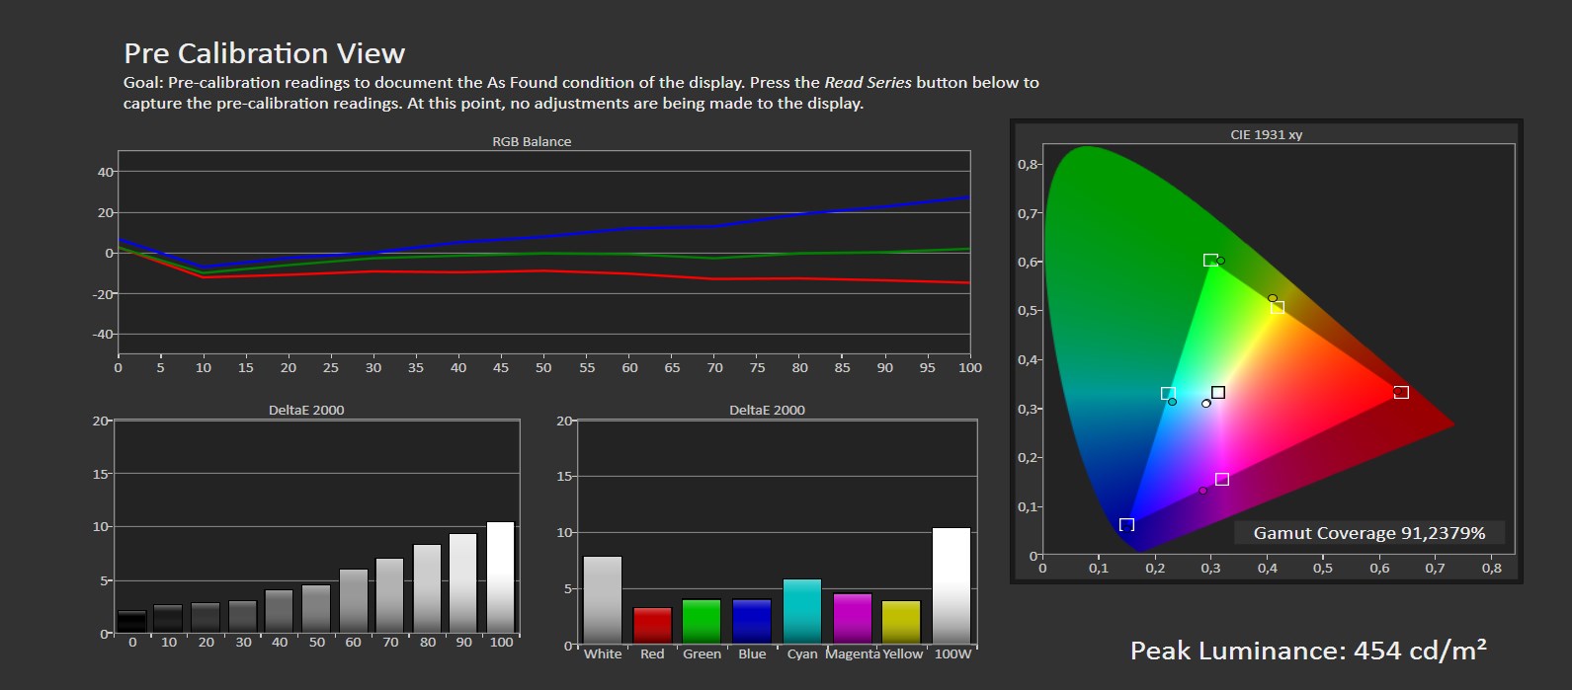Click the Read Series text in description
This screenshot has width=1572, height=690.
(868, 83)
